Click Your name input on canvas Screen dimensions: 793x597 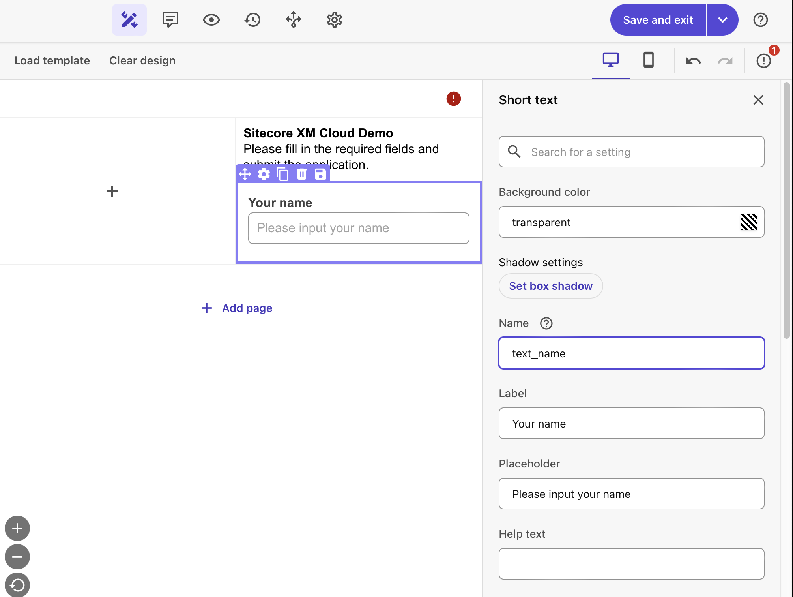tap(359, 228)
